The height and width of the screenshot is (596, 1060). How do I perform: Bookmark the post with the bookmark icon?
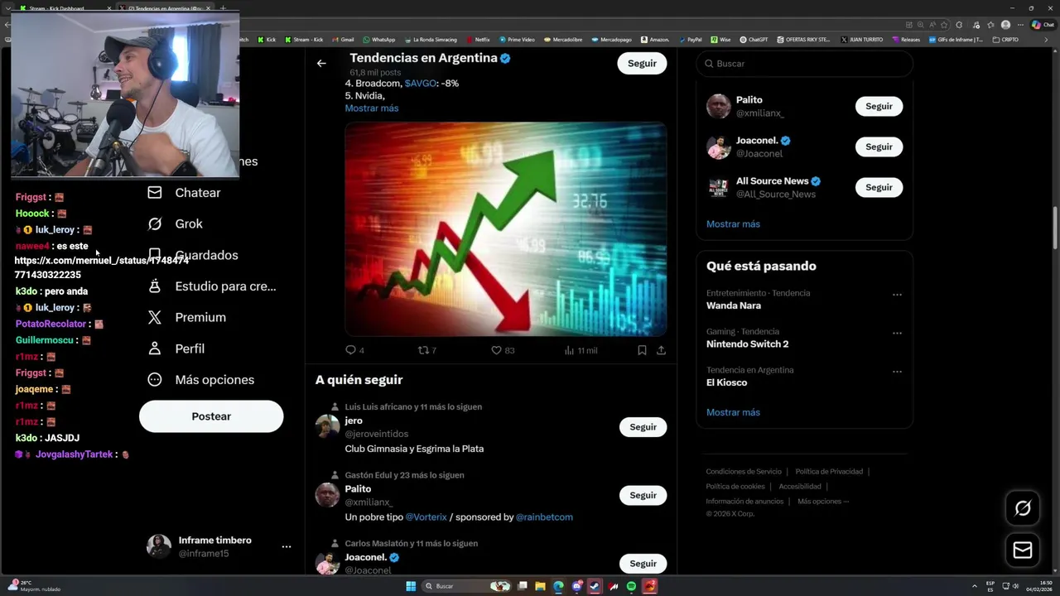coord(642,350)
